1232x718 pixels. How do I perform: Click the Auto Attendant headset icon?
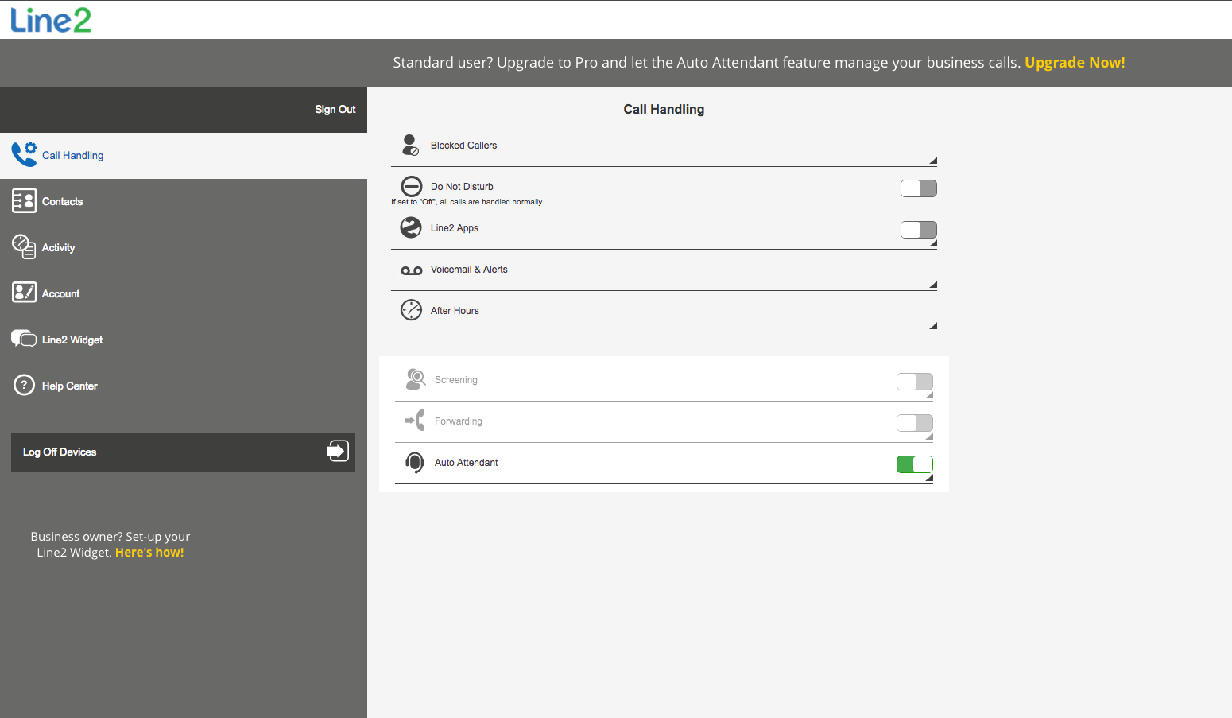coord(415,463)
